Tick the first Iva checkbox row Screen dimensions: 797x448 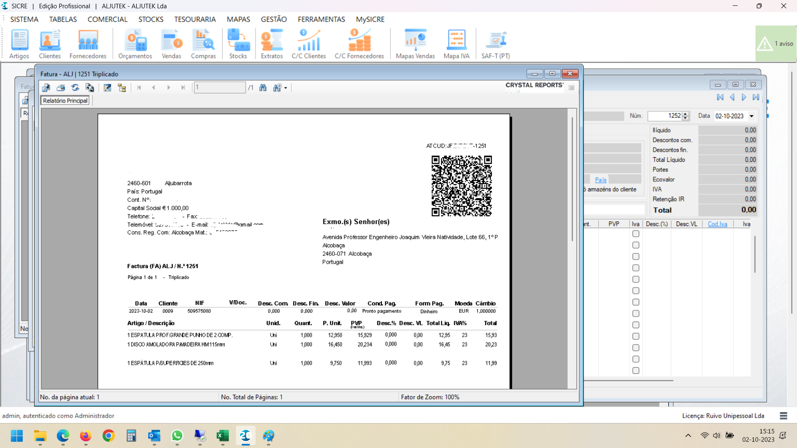point(636,234)
